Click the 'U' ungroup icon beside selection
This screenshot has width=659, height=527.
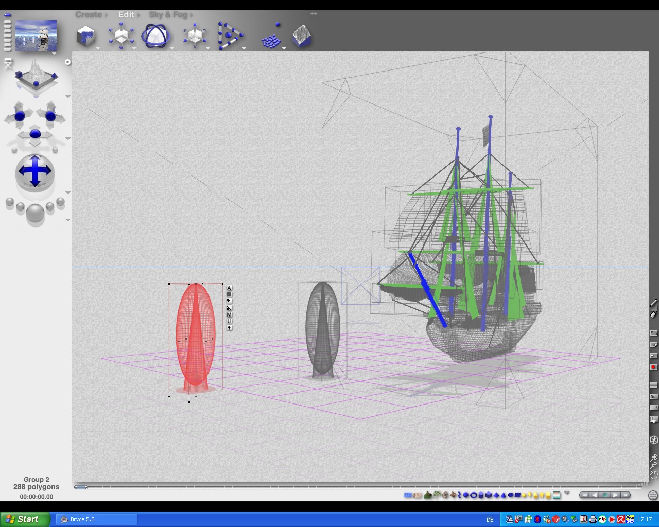click(x=229, y=321)
